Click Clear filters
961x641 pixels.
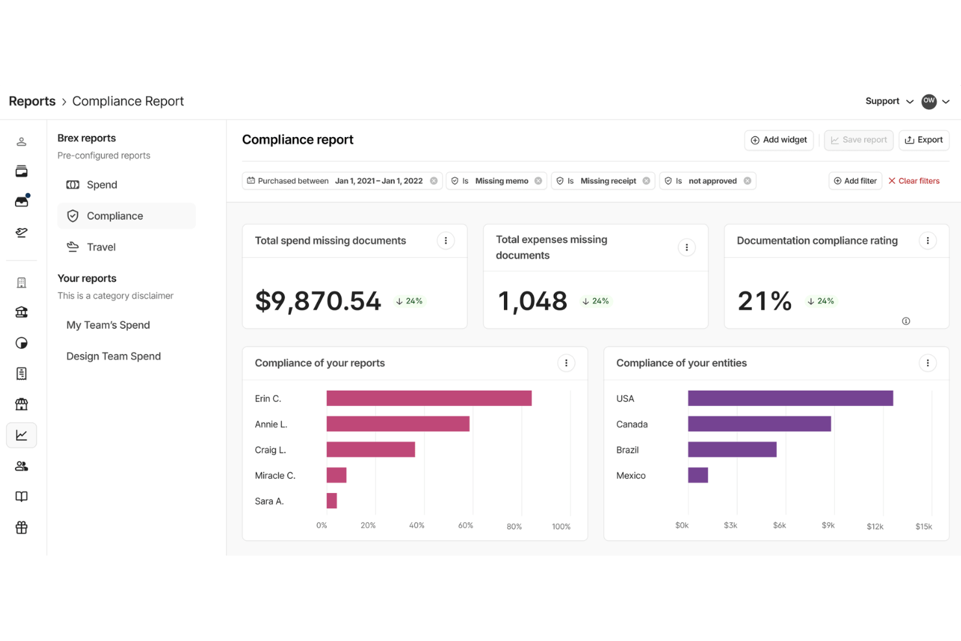click(914, 181)
